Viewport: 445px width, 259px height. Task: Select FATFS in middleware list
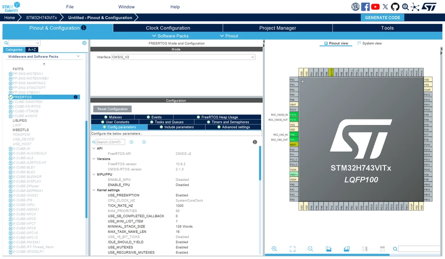(x=18, y=69)
